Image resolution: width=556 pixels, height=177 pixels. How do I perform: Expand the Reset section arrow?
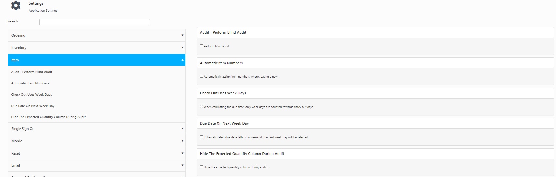[x=182, y=153]
